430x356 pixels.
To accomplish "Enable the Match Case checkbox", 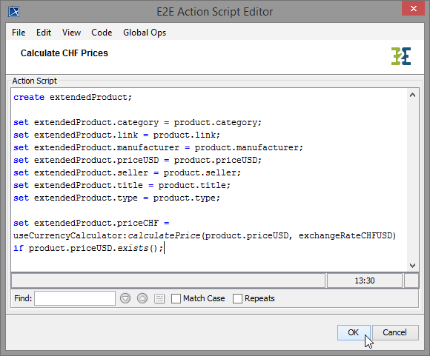I will (x=176, y=298).
